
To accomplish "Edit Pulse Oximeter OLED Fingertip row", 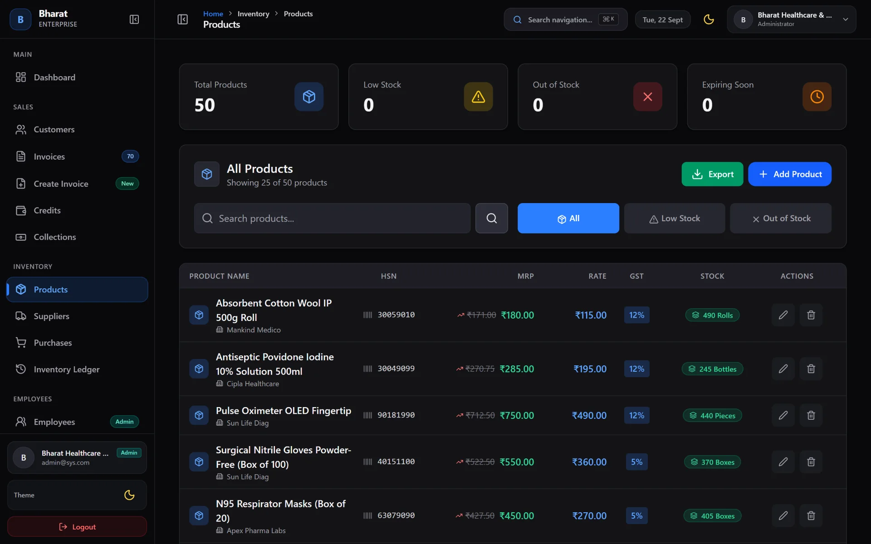I will (783, 415).
